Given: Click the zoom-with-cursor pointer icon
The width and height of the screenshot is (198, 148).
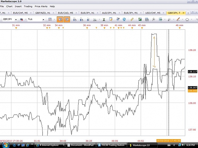Looking at the screenshot, I should [x=88, y=19].
